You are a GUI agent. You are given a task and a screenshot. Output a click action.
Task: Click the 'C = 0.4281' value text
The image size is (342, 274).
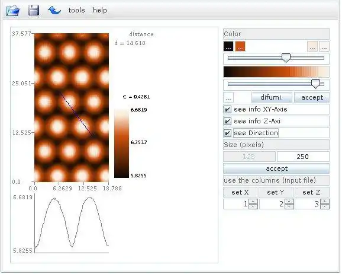[x=136, y=97]
